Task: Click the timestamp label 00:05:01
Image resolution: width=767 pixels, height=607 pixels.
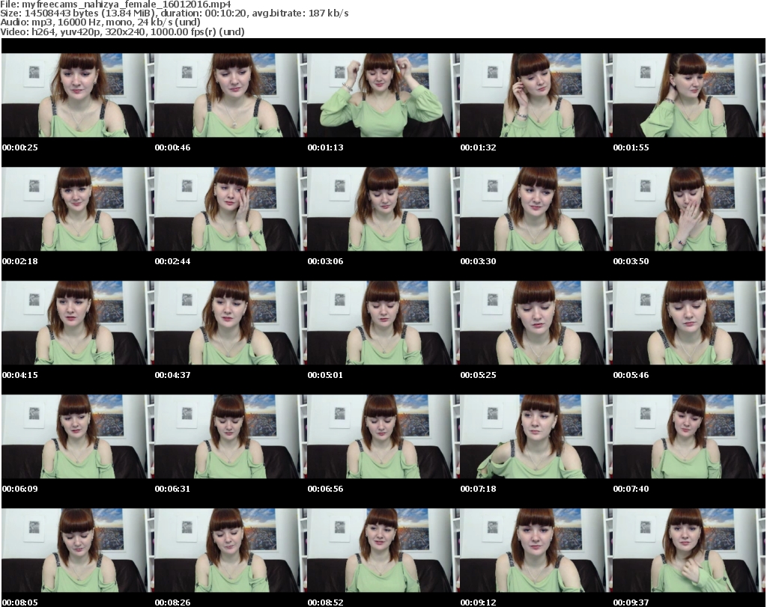Action: point(325,375)
